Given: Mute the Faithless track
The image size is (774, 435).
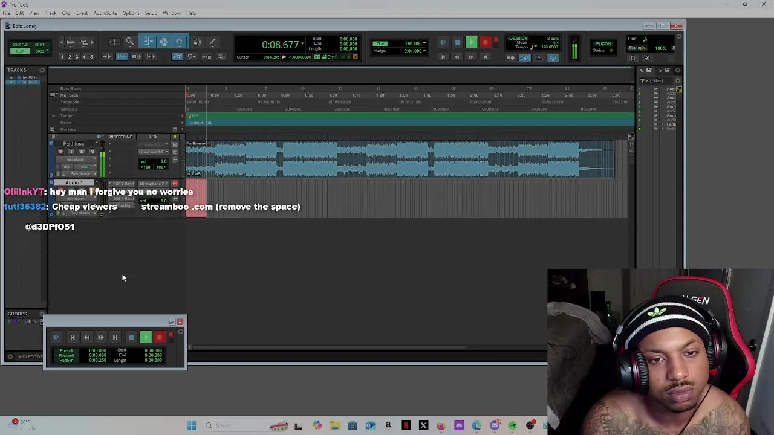Looking at the screenshot, I should pos(93,151).
